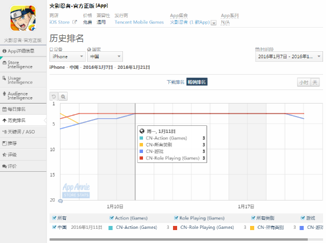Open App详细信息 in the sidebar
The image size is (326, 243).
pos(24,51)
